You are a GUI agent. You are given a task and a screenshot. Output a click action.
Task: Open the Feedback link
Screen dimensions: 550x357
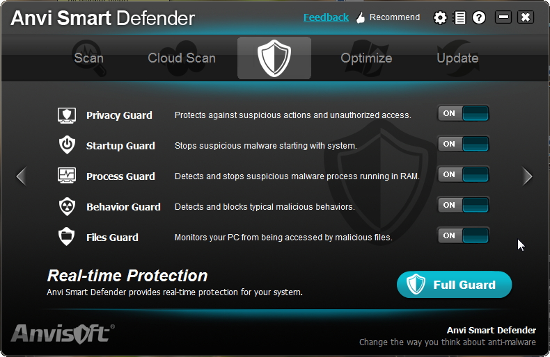(x=326, y=17)
